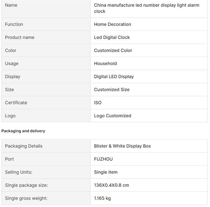Click the 'China manufacture led number display' name value

[146, 8]
